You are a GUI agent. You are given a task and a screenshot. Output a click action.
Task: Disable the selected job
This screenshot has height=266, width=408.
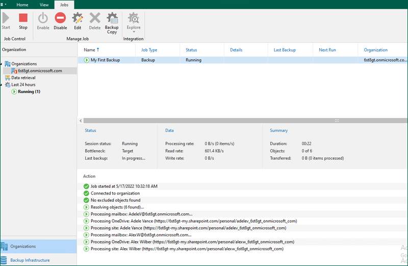coord(60,21)
